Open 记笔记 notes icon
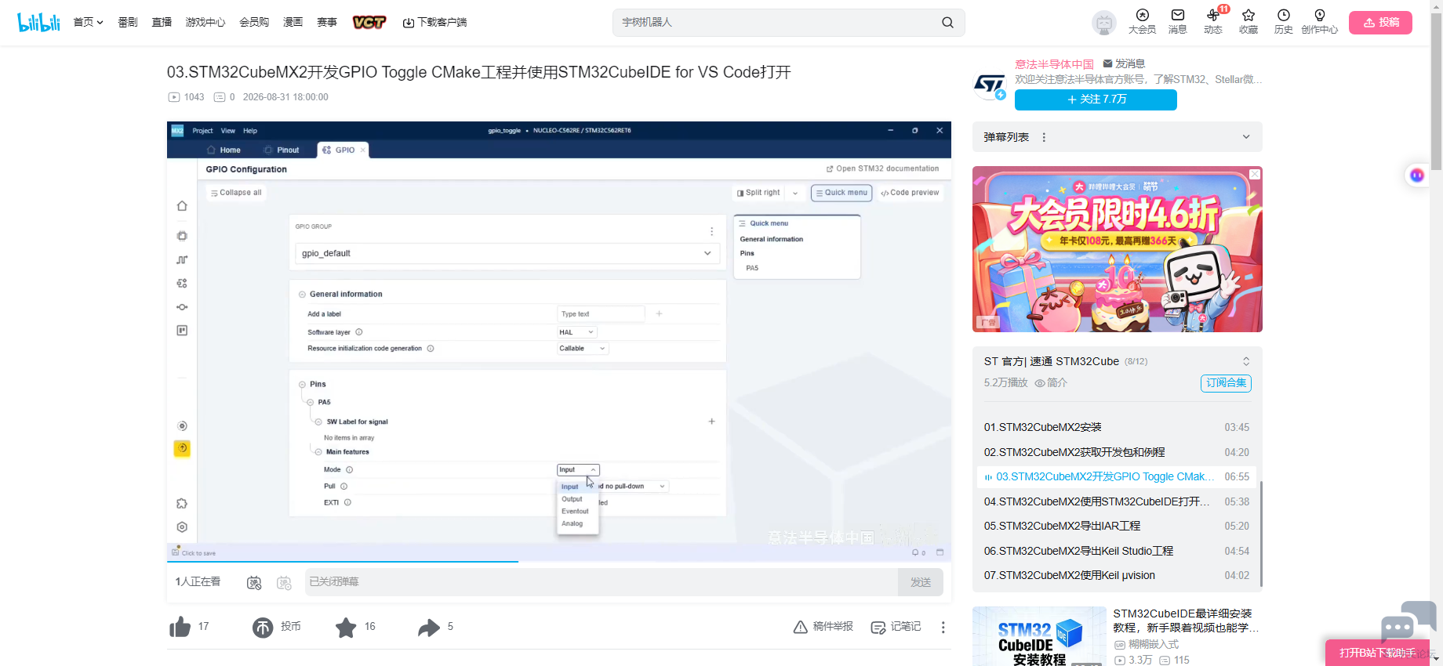The height and width of the screenshot is (666, 1443). [x=896, y=627]
